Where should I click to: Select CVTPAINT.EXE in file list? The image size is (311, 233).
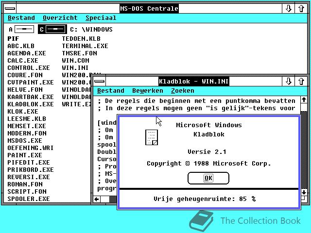pyautogui.click(x=31, y=83)
